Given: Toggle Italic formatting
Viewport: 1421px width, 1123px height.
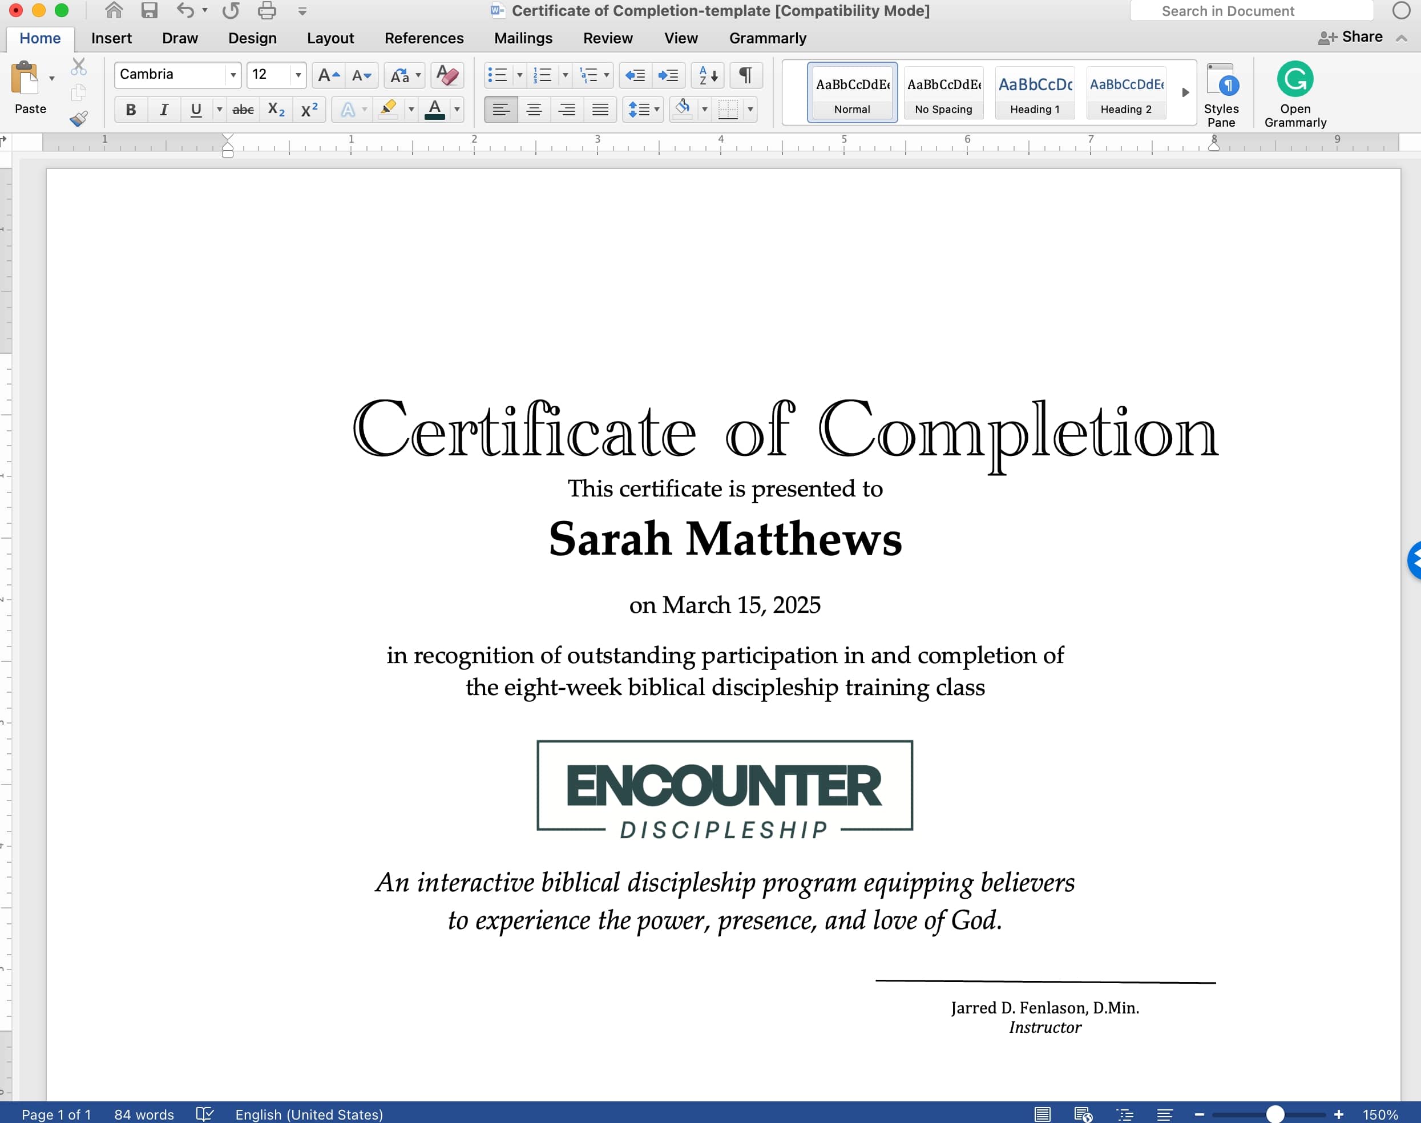Looking at the screenshot, I should pyautogui.click(x=163, y=110).
